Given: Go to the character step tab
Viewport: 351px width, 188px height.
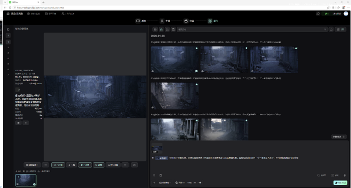Looking at the screenshot, I should click(165, 21).
